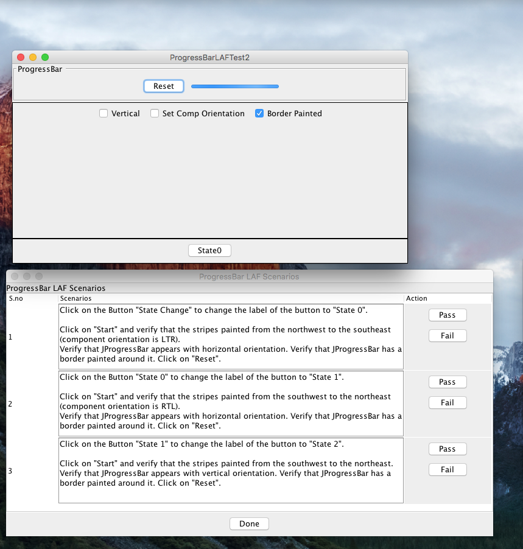Image resolution: width=523 pixels, height=549 pixels.
Task: Uncheck the Border Painted checkbox
Action: click(x=259, y=114)
